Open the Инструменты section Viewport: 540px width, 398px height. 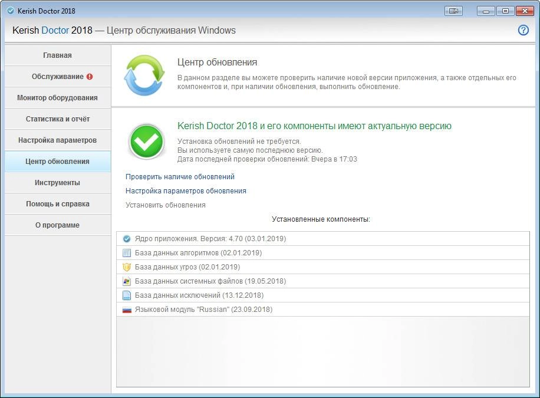coord(58,183)
